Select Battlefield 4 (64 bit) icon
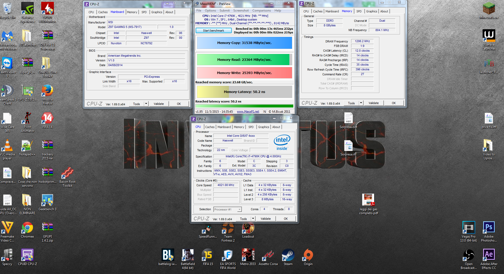Viewport: 504px width, 274px height. click(x=188, y=259)
